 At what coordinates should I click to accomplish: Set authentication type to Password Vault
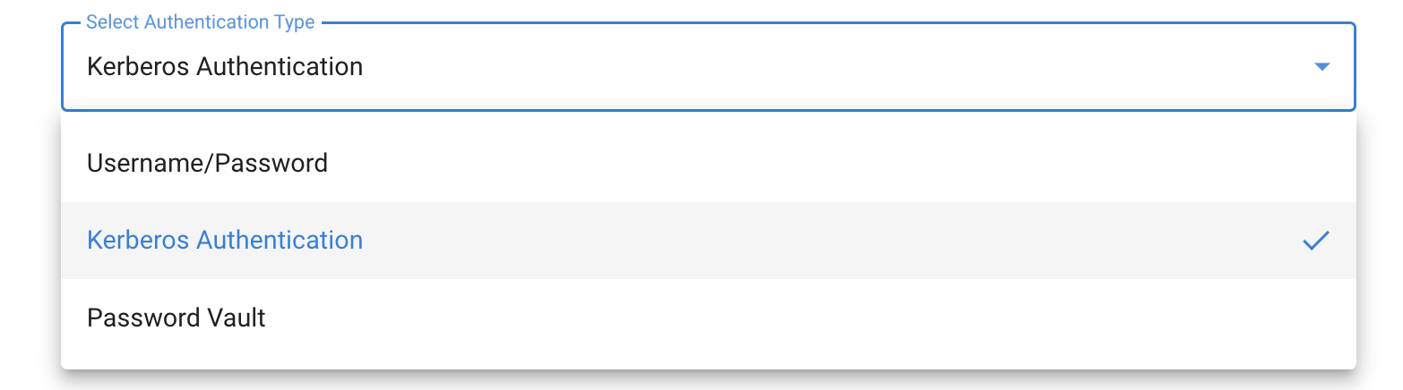[176, 318]
